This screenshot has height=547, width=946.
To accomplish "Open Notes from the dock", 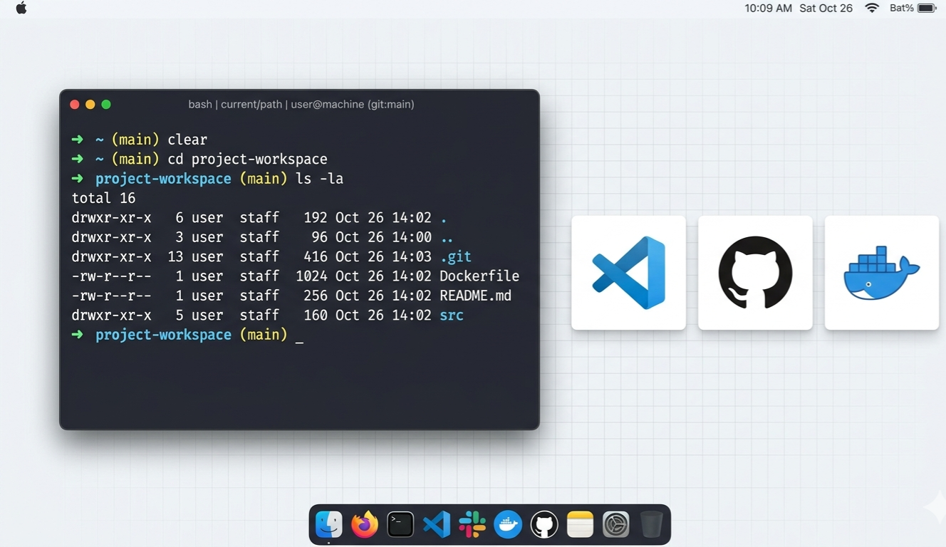I will click(x=580, y=525).
